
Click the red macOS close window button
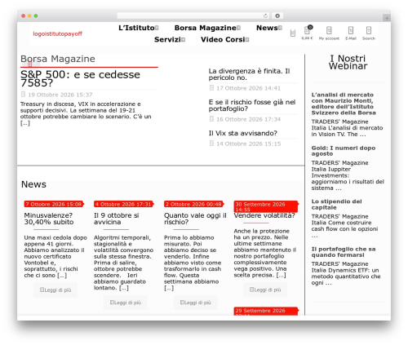point(24,15)
